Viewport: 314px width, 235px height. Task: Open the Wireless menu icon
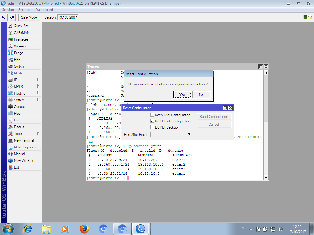point(10,46)
